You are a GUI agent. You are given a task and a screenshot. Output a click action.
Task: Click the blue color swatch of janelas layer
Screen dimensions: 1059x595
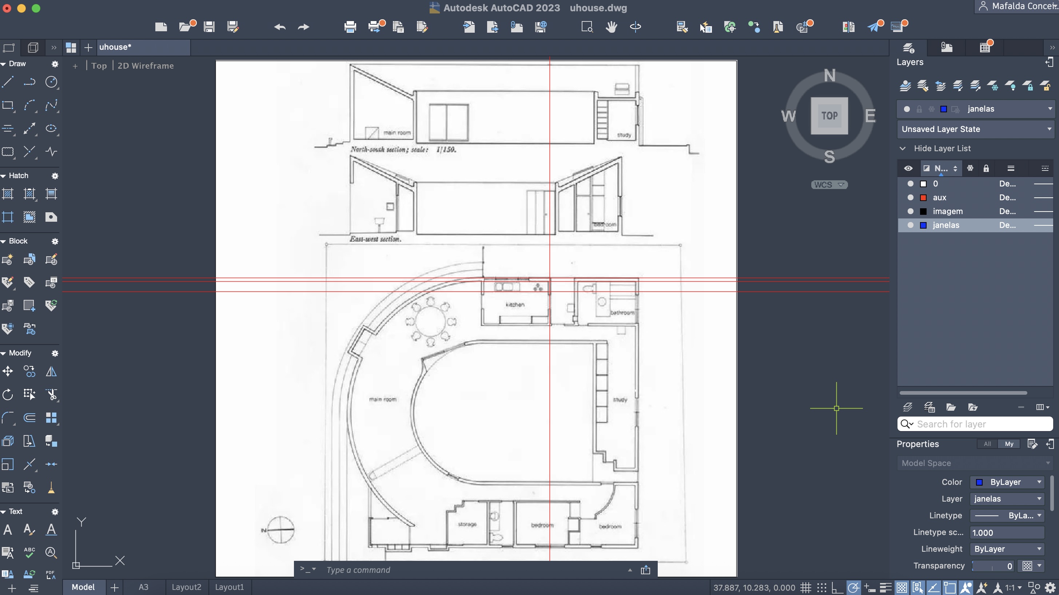pyautogui.click(x=923, y=225)
